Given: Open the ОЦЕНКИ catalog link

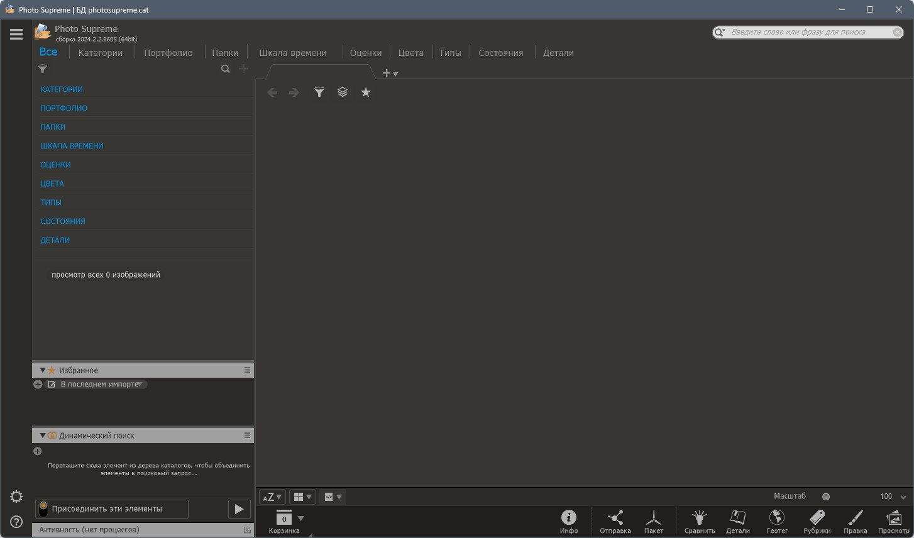Looking at the screenshot, I should pyautogui.click(x=56, y=165).
